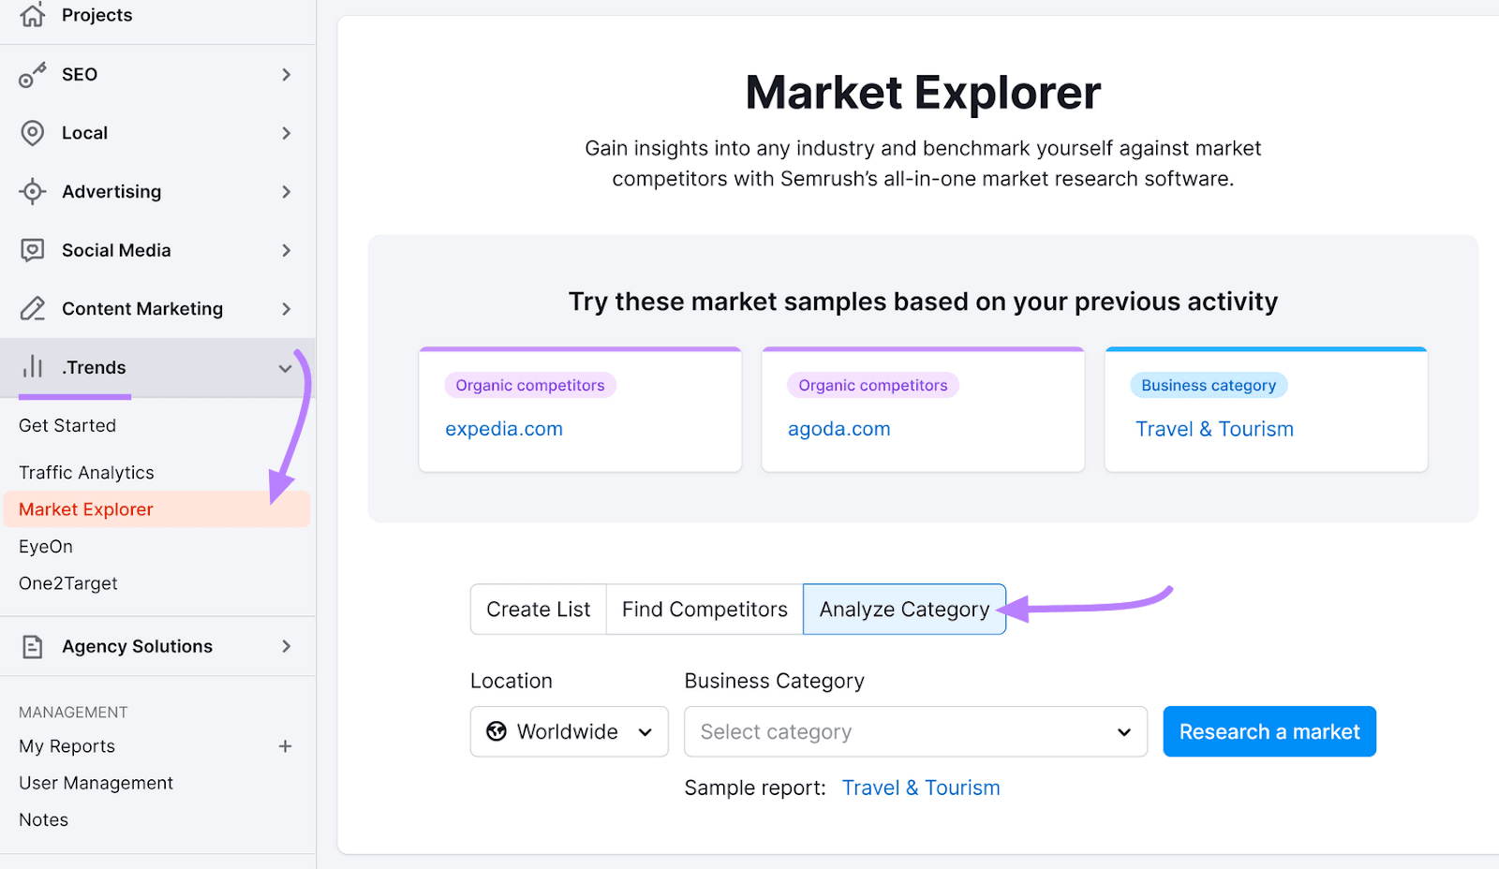Viewport: 1499px width, 869px height.
Task: Open the Worldwide location dropdown
Action: (569, 731)
